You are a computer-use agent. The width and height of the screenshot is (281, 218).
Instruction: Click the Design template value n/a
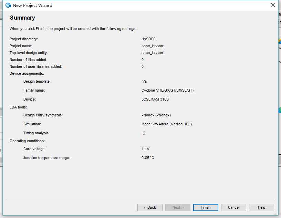point(144,81)
